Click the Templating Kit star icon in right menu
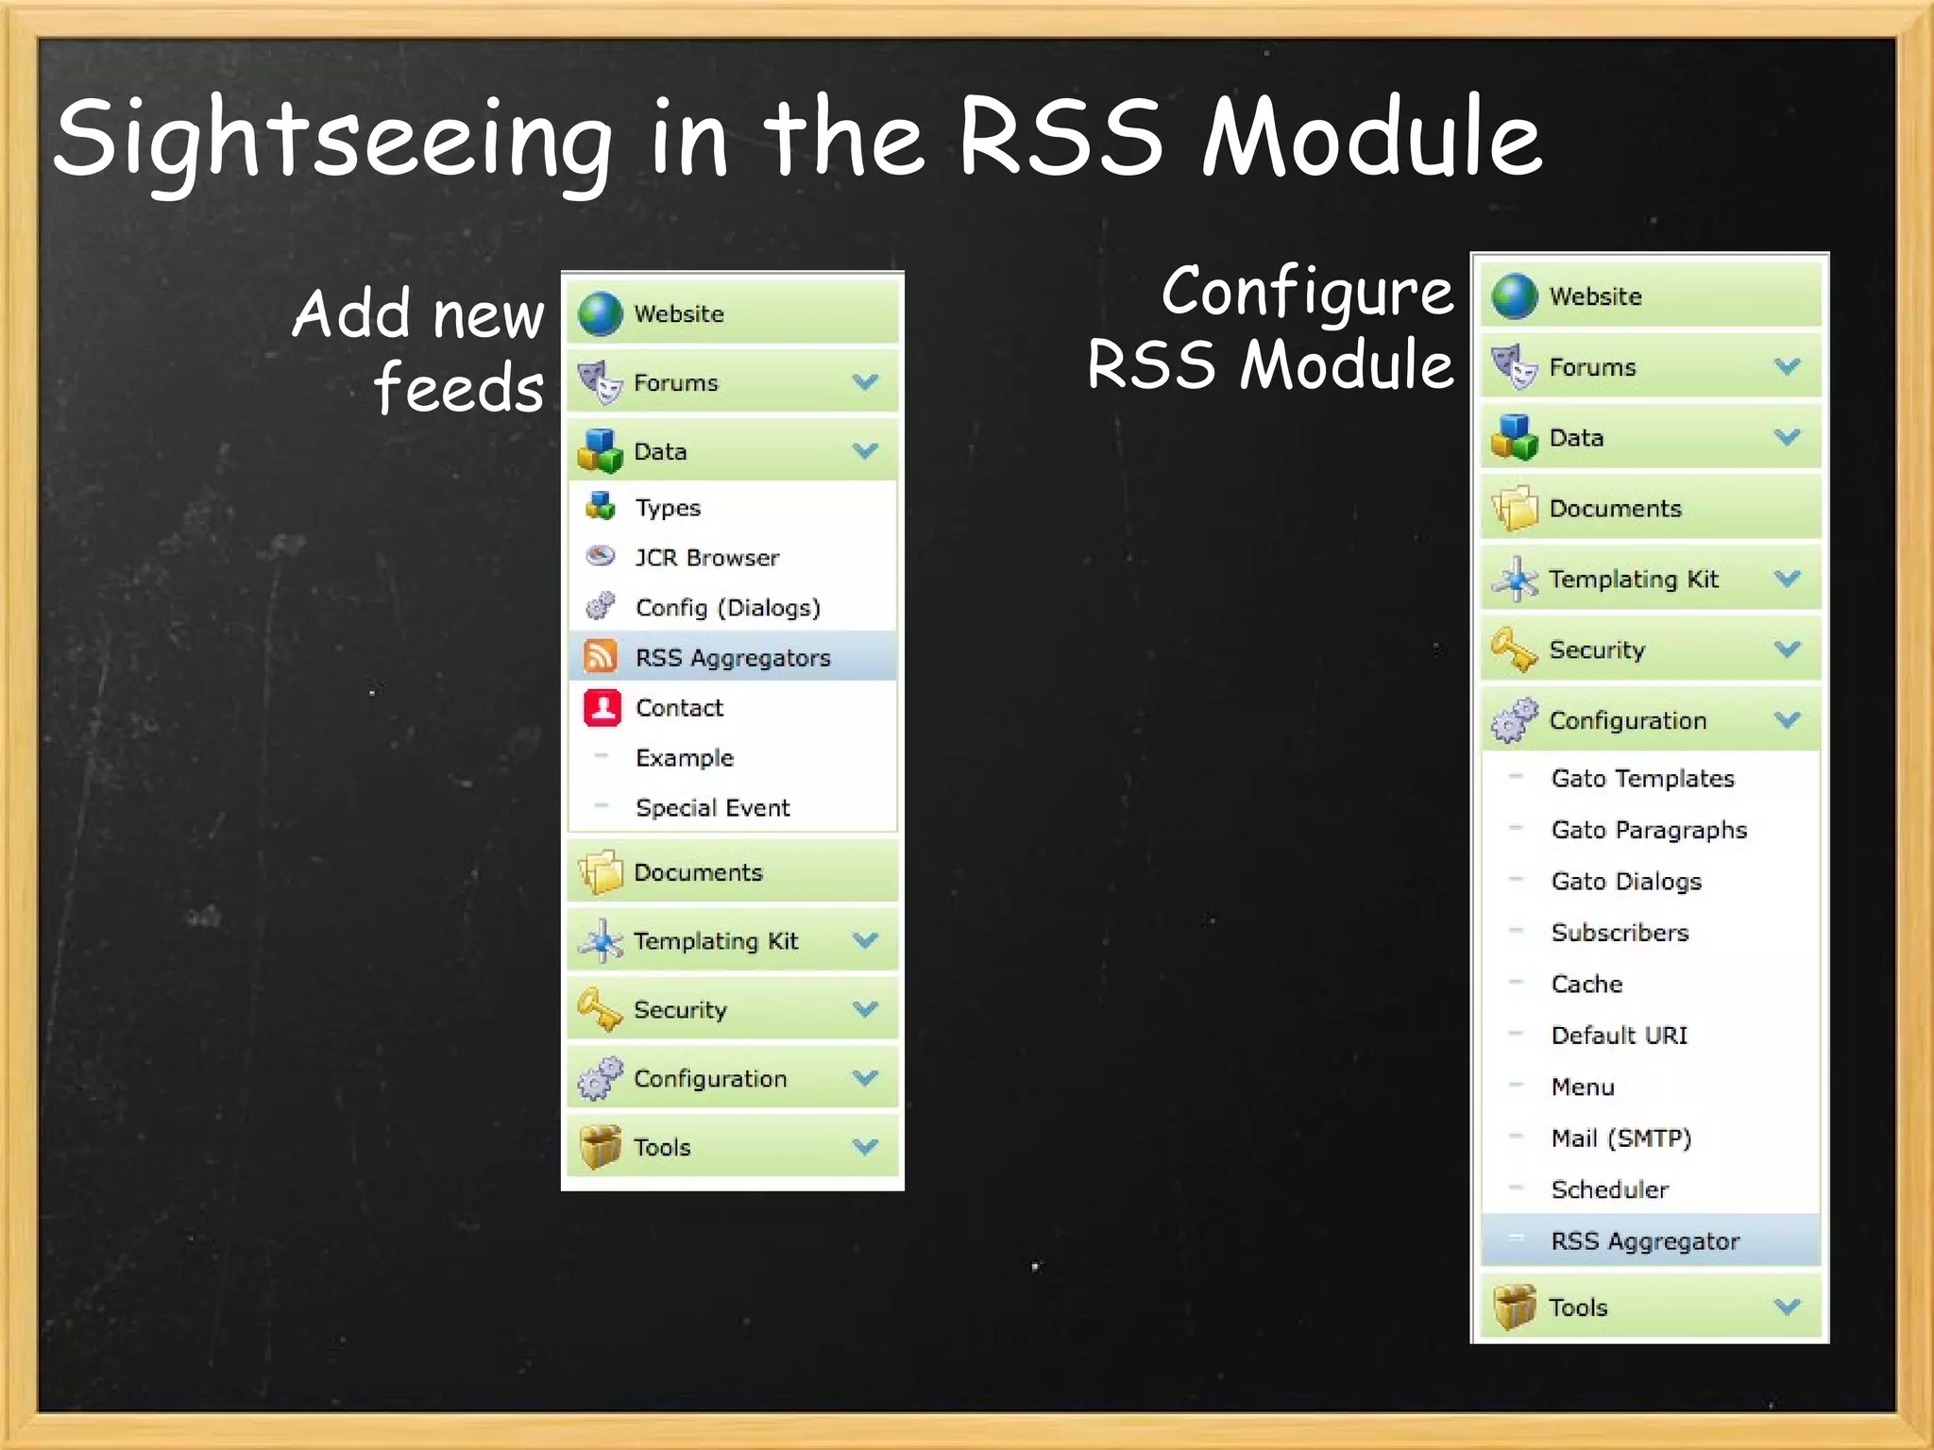This screenshot has width=1934, height=1450. pyautogui.click(x=1515, y=579)
